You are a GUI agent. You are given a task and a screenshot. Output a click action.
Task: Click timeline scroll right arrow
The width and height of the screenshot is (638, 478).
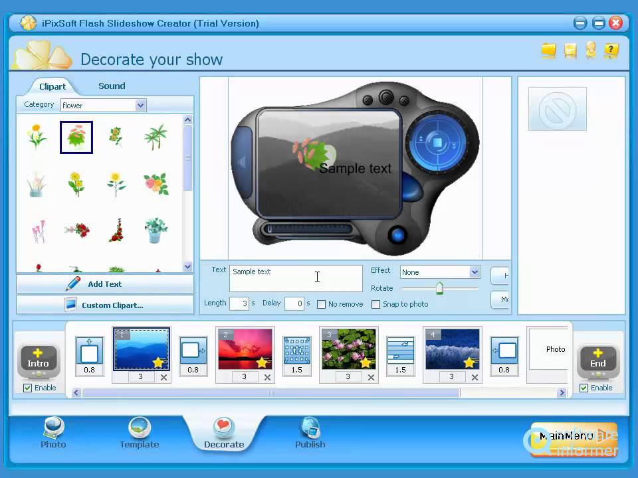click(562, 392)
